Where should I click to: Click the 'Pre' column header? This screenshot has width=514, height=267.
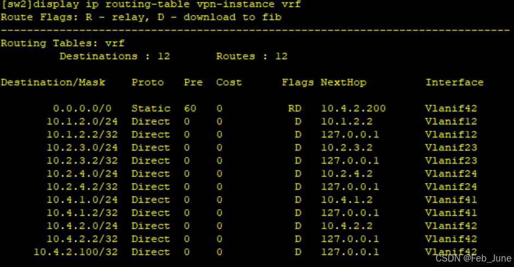point(193,83)
